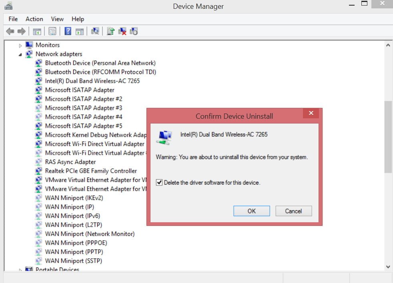The image size is (393, 283).
Task: Maximize the Device Manager window
Action: pos(364,4)
